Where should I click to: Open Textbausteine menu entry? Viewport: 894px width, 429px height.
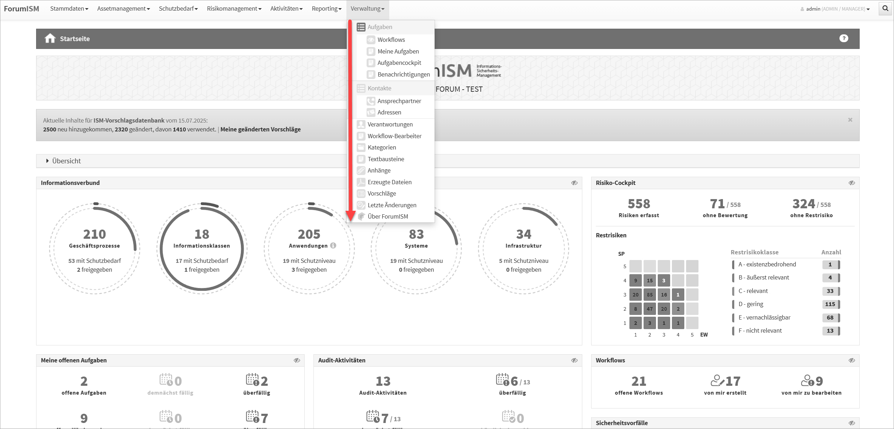click(x=386, y=159)
